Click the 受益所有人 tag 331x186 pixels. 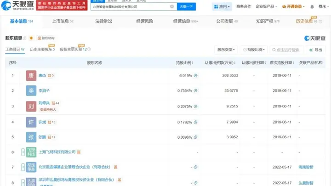tap(48, 109)
